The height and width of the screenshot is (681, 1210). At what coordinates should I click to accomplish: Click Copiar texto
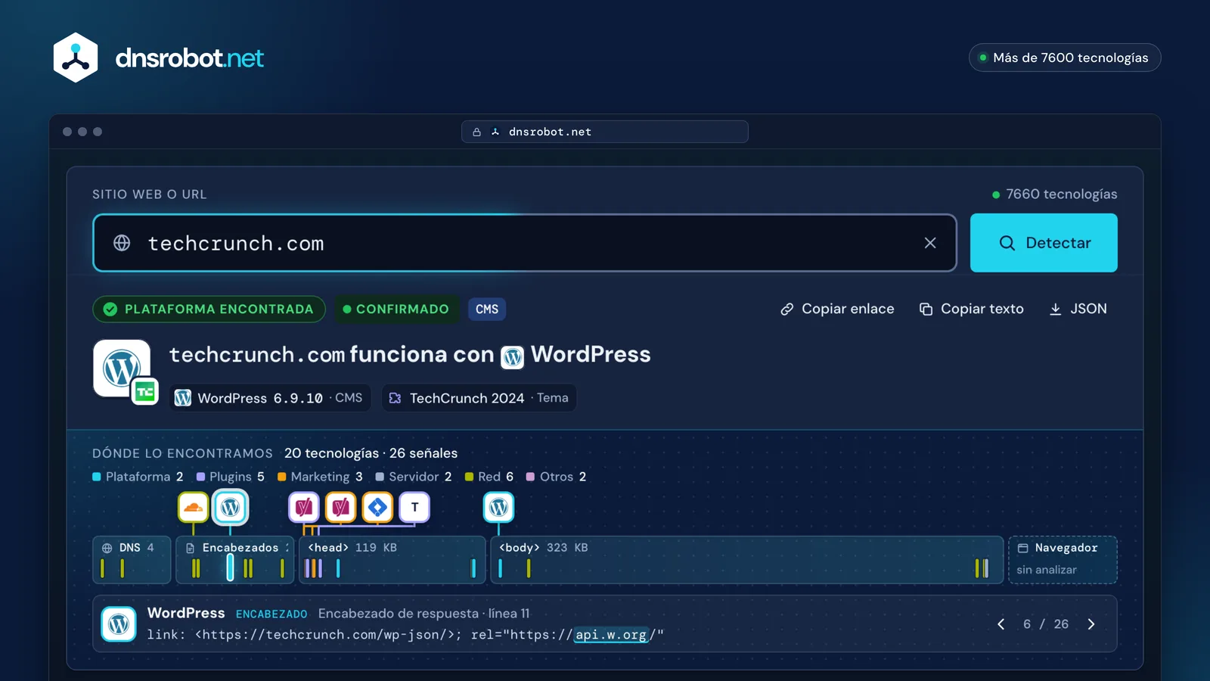tap(971, 309)
